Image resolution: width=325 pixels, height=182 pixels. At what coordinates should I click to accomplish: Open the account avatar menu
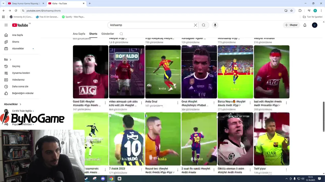[x=315, y=25]
